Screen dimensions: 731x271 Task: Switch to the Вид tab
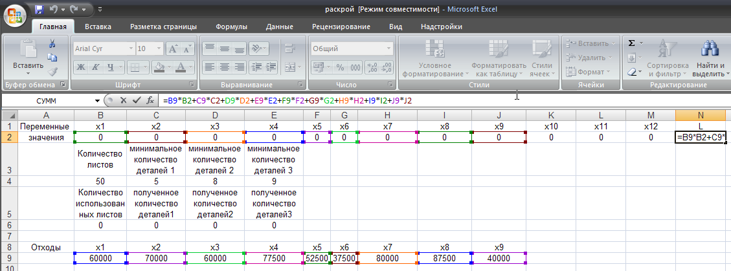pyautogui.click(x=396, y=27)
